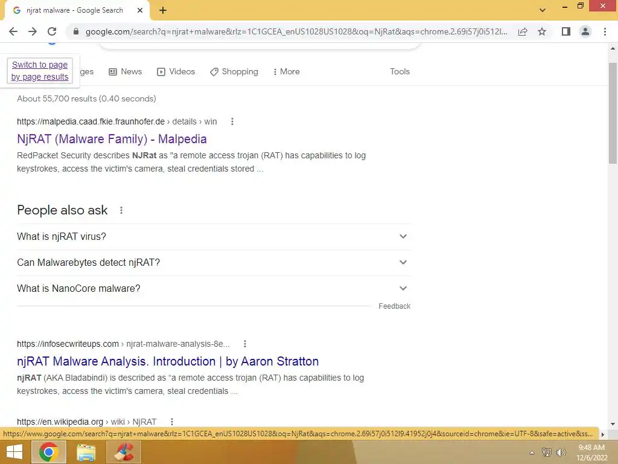Open the More search categories menu
This screenshot has width=618, height=464.
(287, 71)
